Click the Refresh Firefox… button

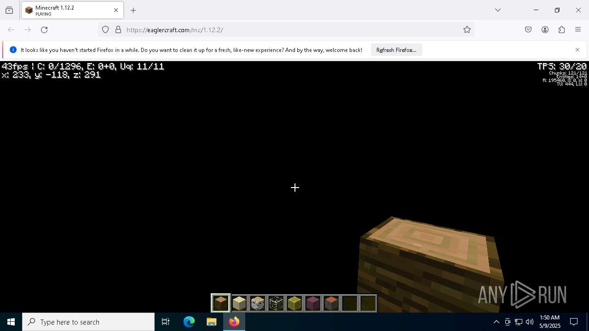(x=396, y=50)
